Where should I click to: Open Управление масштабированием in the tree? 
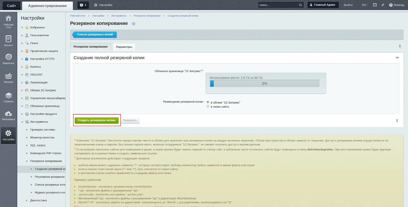[48, 98]
